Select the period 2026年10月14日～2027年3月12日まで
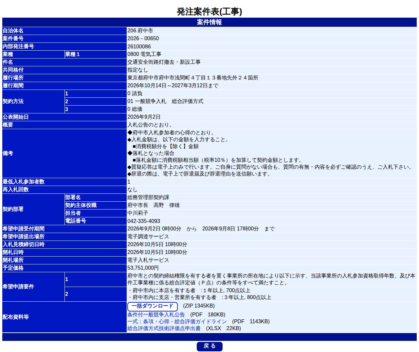 pos(173,86)
